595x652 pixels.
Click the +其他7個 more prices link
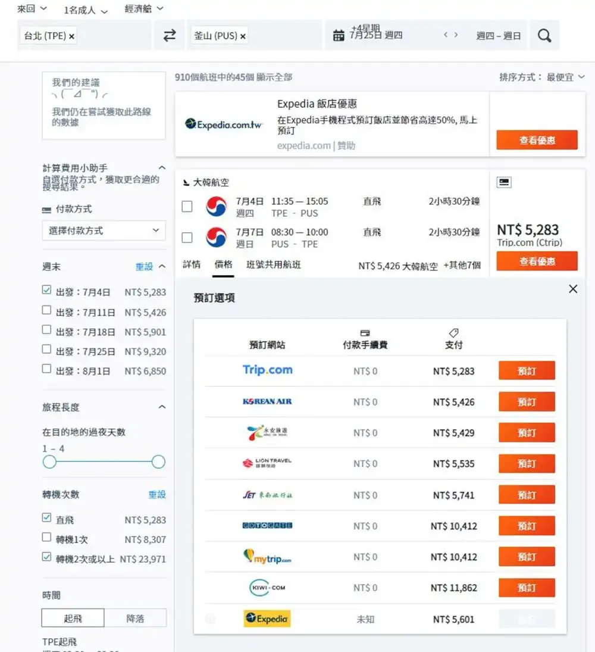click(462, 265)
